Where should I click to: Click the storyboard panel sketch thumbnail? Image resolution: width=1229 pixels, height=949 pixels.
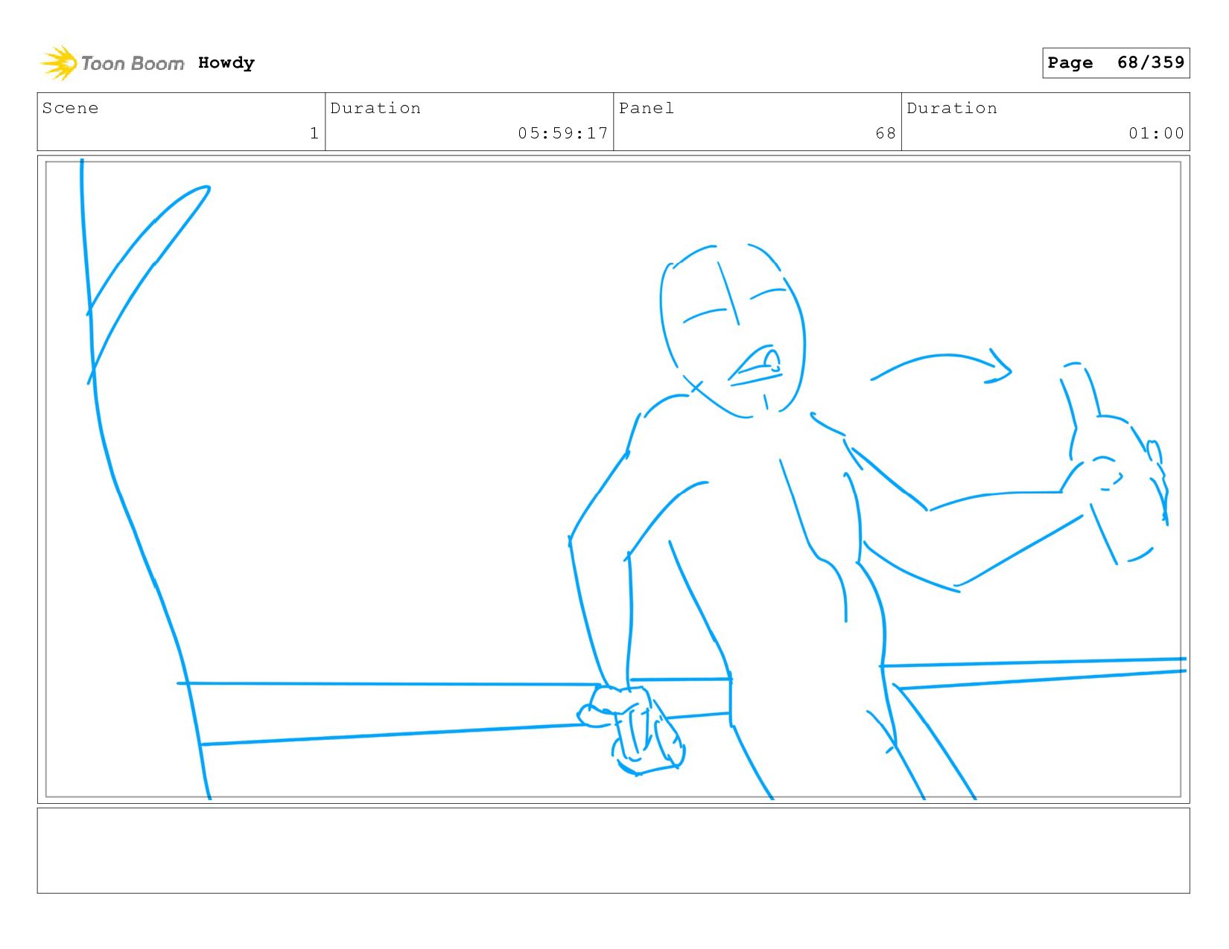[613, 479]
